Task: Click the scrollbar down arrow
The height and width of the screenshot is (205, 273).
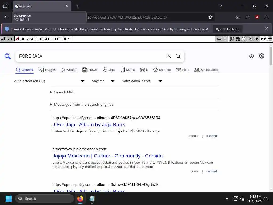Action: click(271, 190)
